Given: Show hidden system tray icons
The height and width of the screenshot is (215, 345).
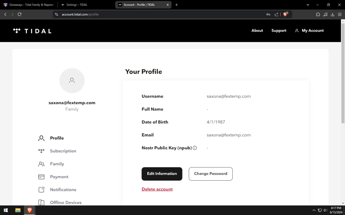Looking at the screenshot, I should click(314, 210).
